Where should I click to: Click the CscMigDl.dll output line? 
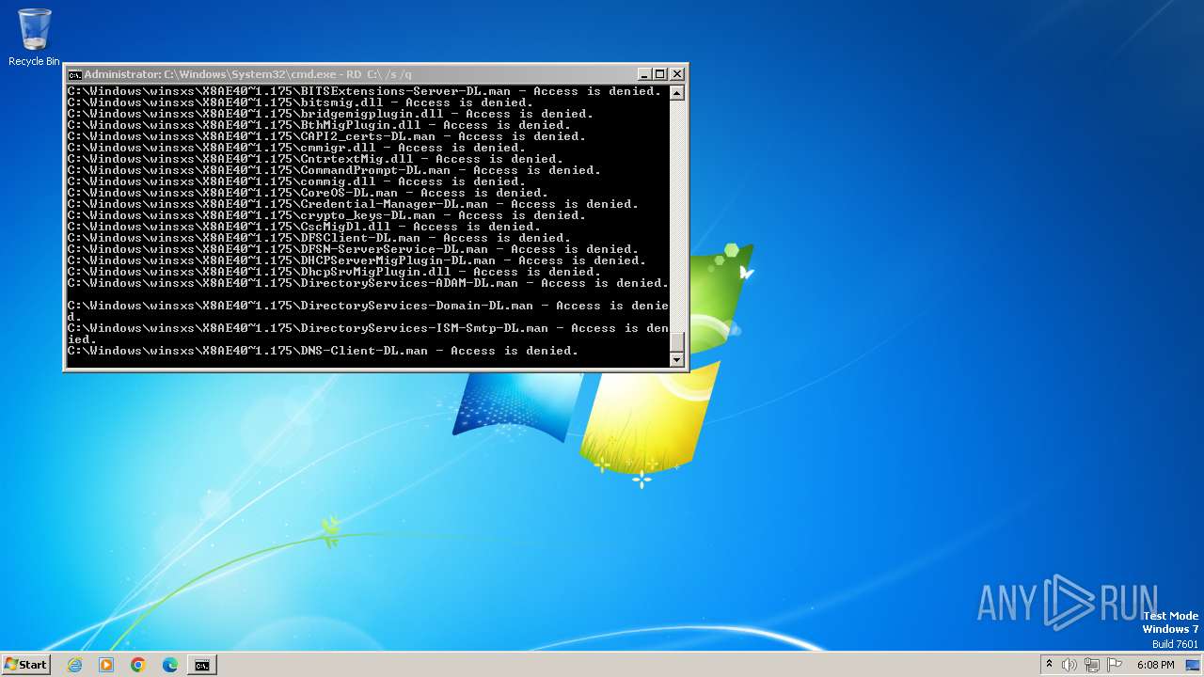tap(304, 227)
